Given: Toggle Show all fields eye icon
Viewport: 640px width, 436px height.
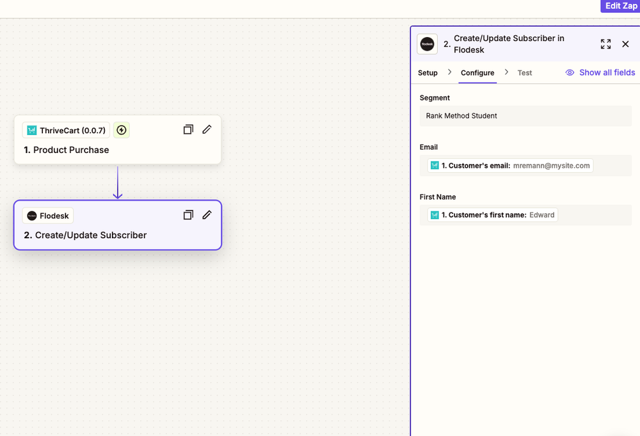Looking at the screenshot, I should (x=570, y=73).
